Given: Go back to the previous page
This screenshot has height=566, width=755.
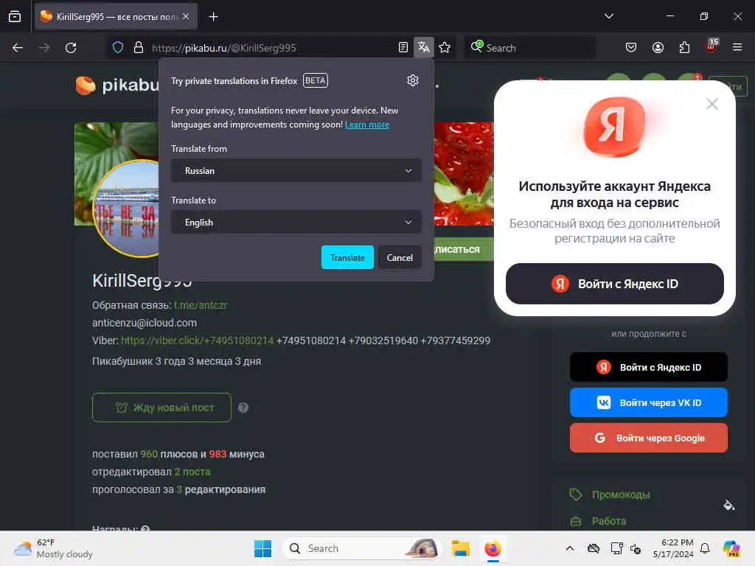Looking at the screenshot, I should [18, 47].
